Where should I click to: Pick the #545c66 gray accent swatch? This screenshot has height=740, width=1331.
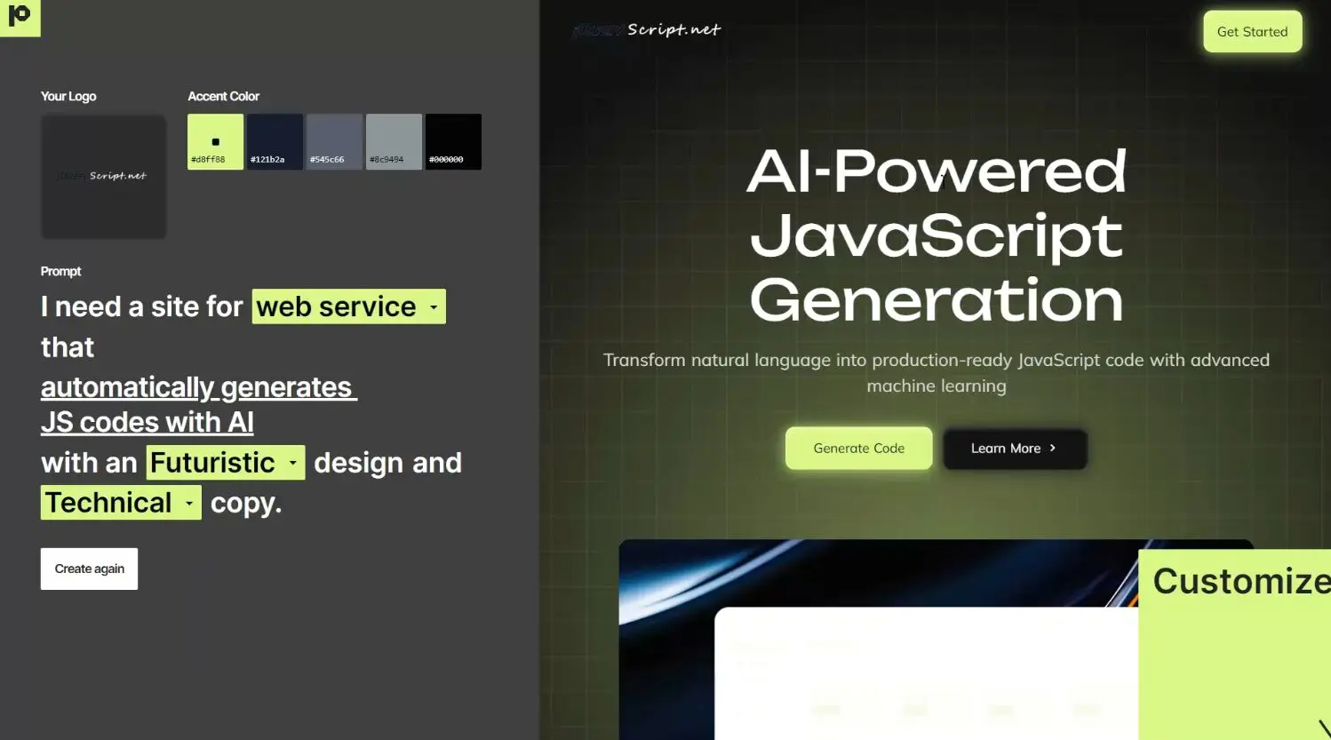(x=334, y=141)
